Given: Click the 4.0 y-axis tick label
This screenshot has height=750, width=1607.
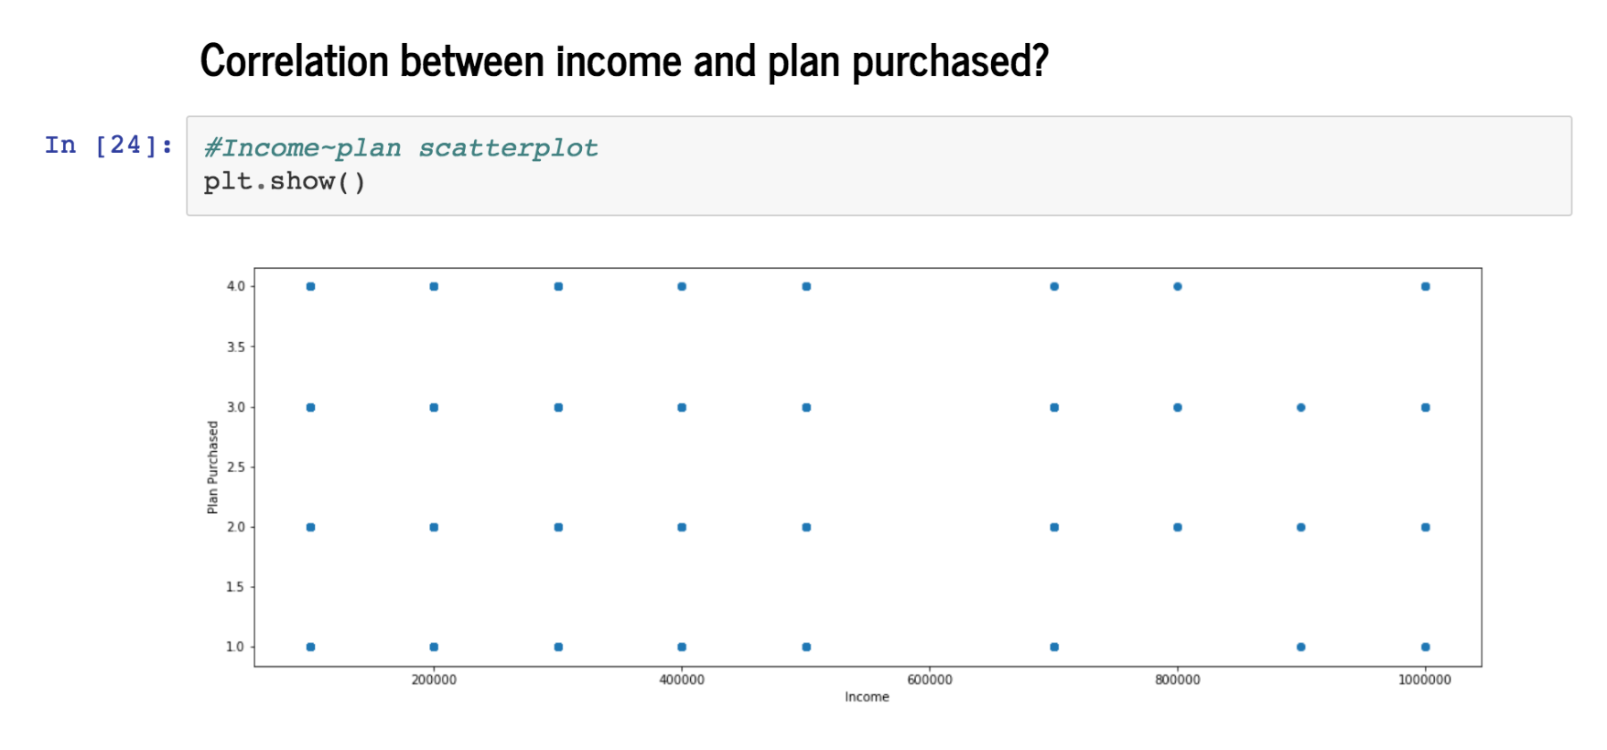Looking at the screenshot, I should 236,286.
